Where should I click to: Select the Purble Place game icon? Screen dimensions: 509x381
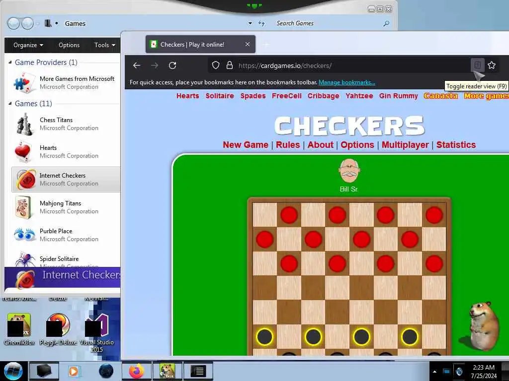(24, 235)
